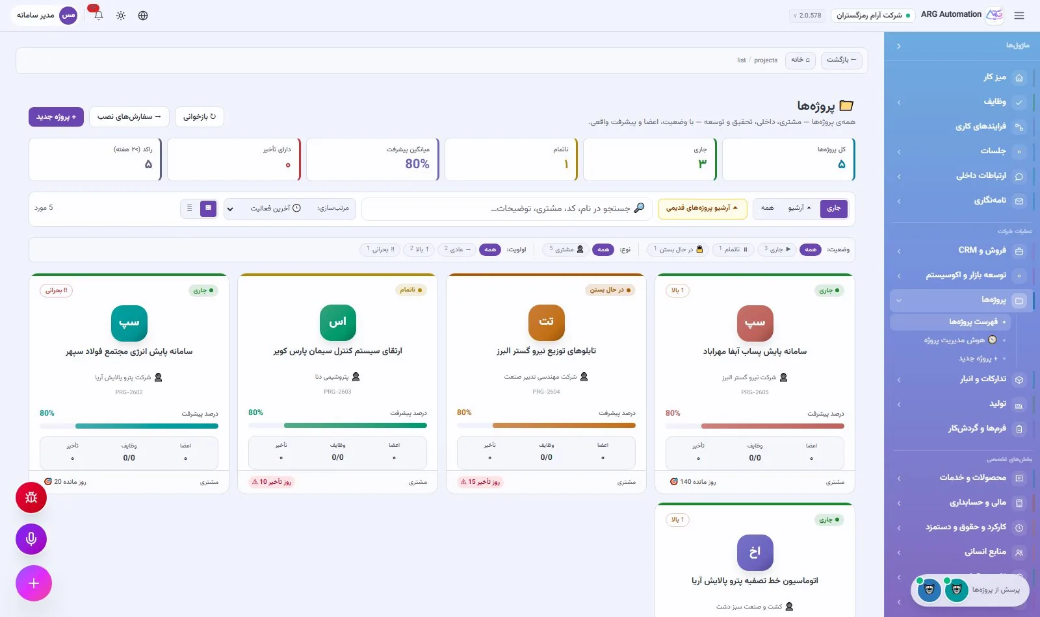The width and height of the screenshot is (1040, 617).
Task: Click the پروژه جدید purple button
Action: pos(56,117)
